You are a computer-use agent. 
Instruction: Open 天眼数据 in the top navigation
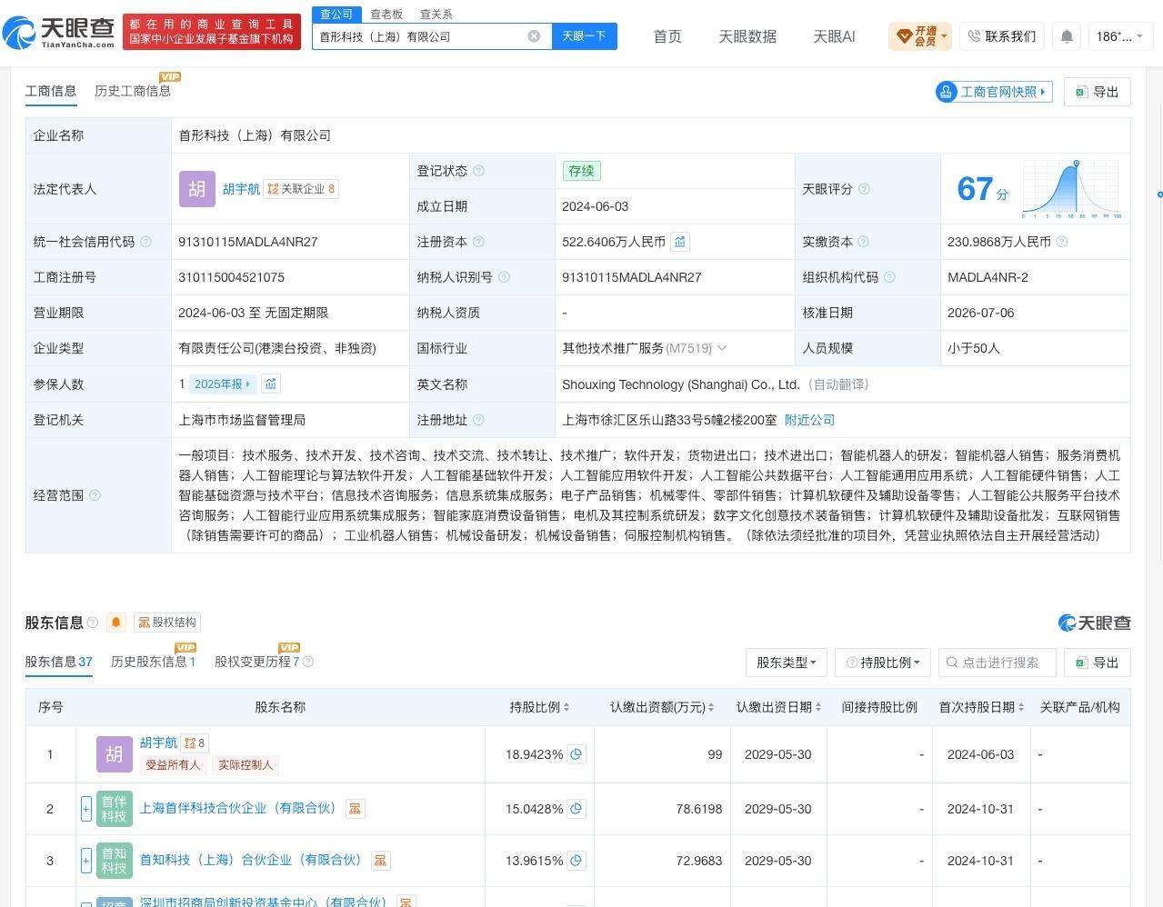[747, 36]
